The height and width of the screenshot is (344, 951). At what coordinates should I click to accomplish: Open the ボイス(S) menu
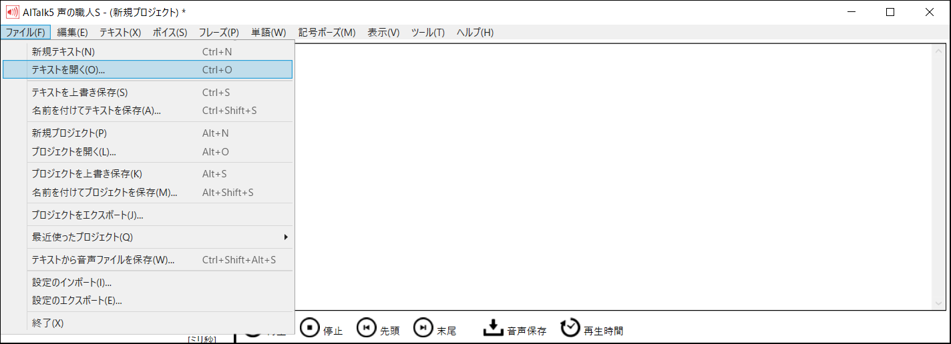(170, 32)
